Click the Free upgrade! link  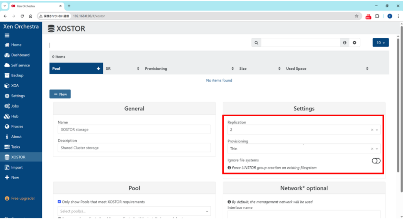pos(22,198)
